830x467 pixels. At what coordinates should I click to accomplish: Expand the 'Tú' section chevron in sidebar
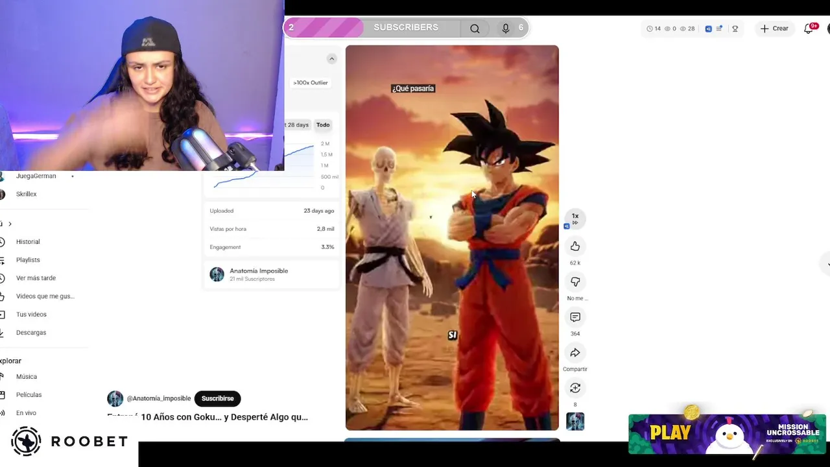10,224
